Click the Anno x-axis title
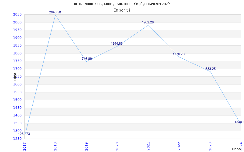The width and height of the screenshot is (244, 152). coord(237,149)
